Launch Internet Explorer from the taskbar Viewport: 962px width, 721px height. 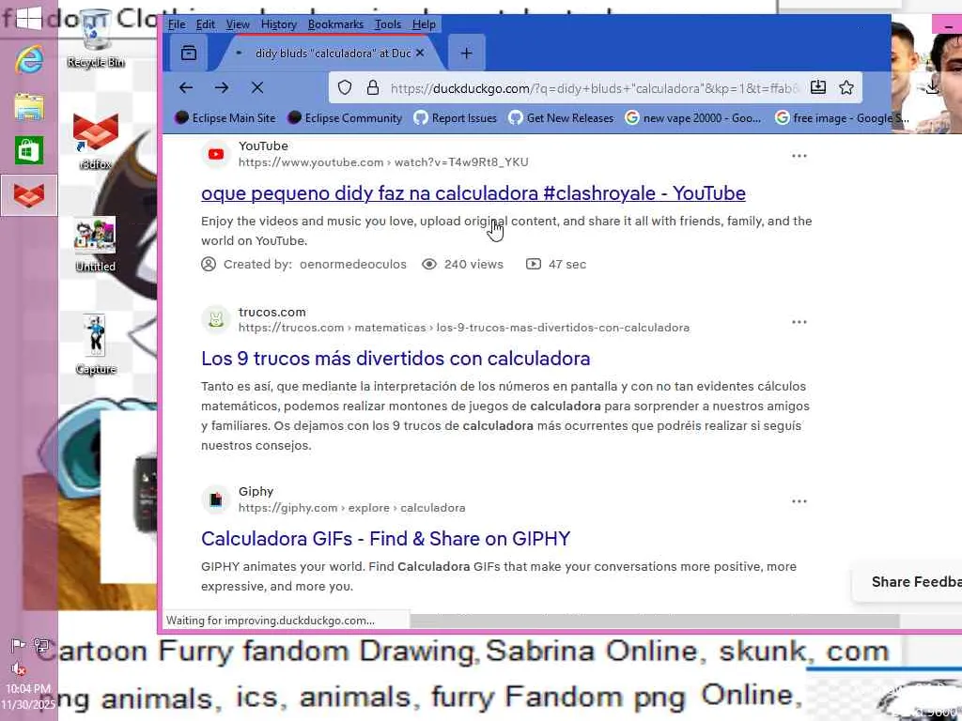(29, 60)
